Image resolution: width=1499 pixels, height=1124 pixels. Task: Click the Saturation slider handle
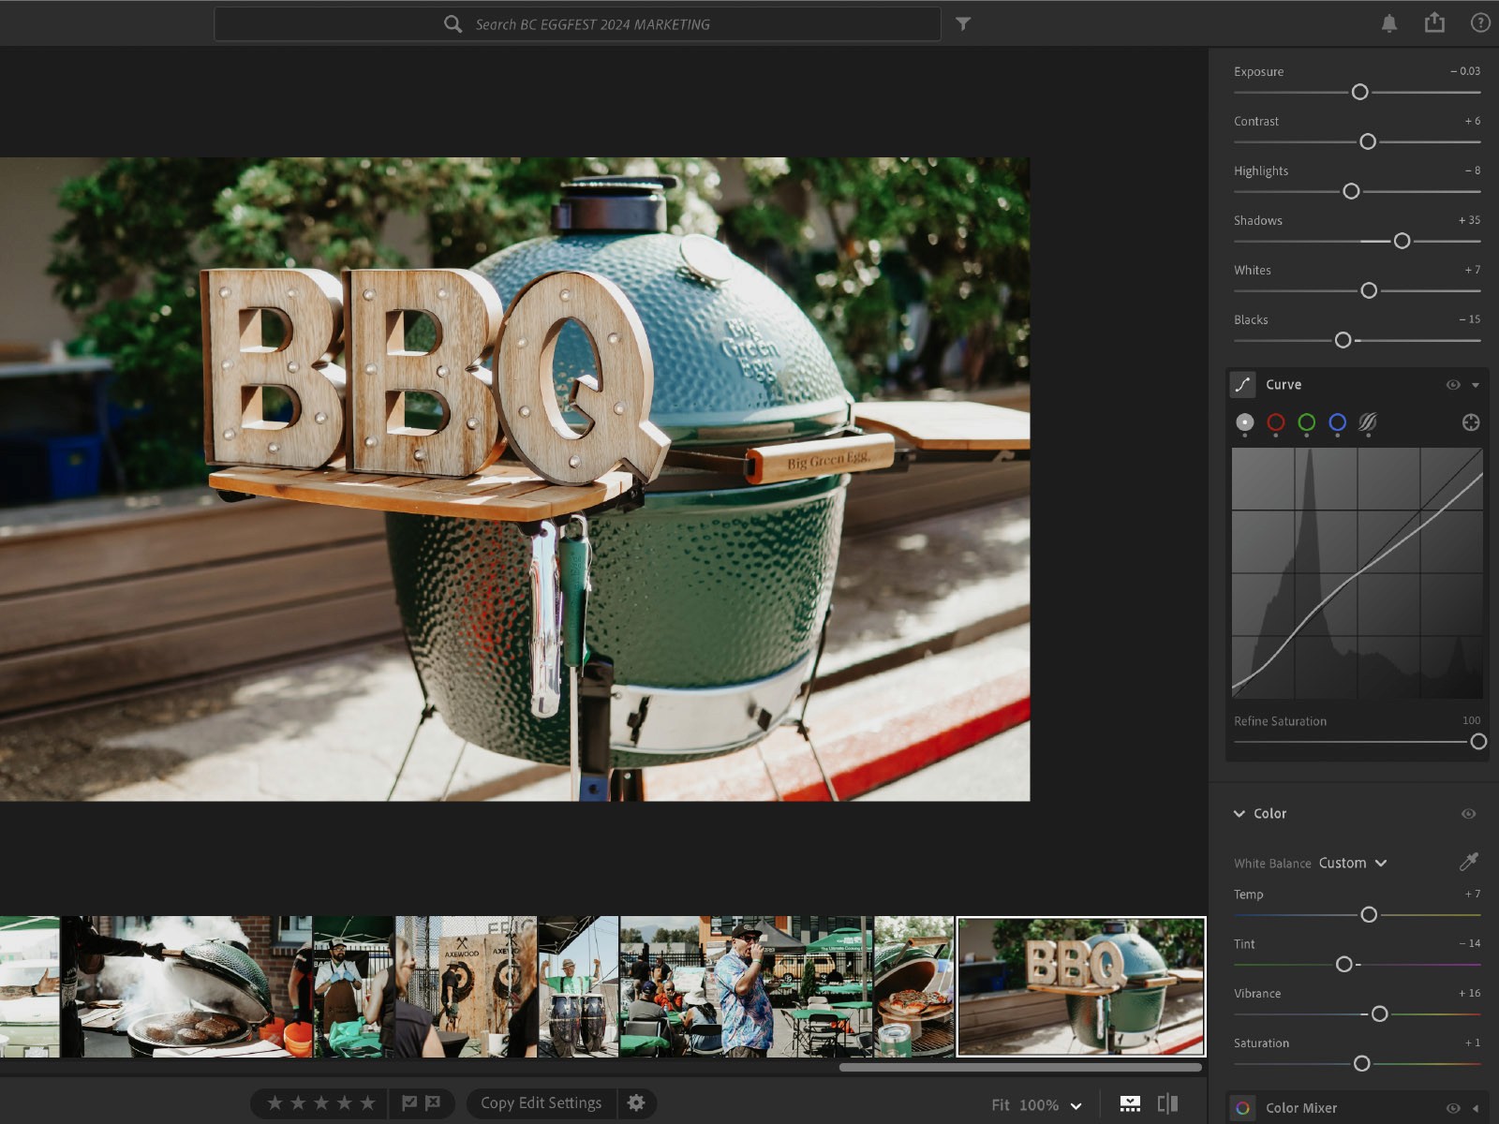point(1362,1063)
